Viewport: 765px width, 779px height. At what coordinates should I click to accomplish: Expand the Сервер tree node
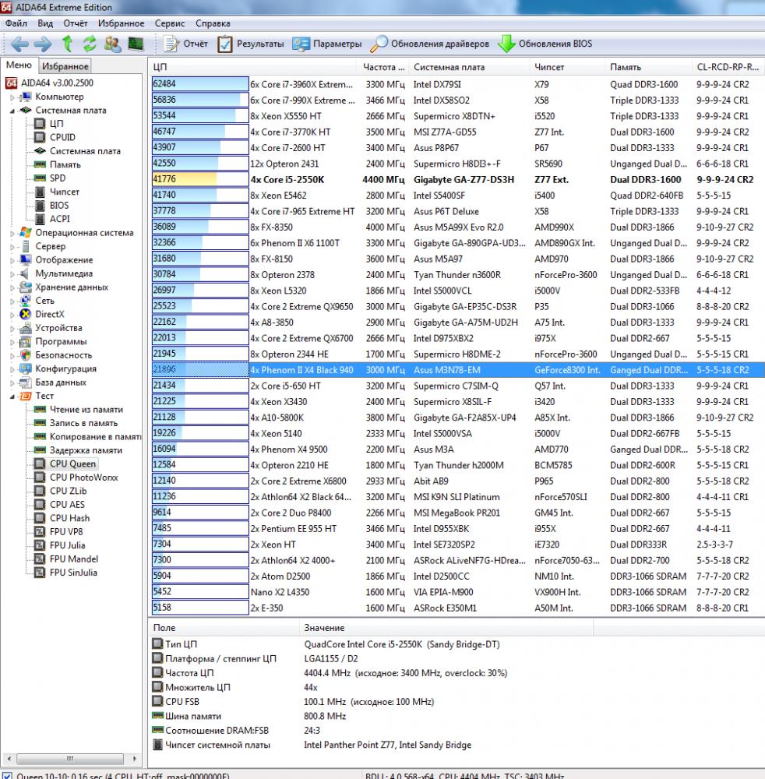pyautogui.click(x=12, y=247)
